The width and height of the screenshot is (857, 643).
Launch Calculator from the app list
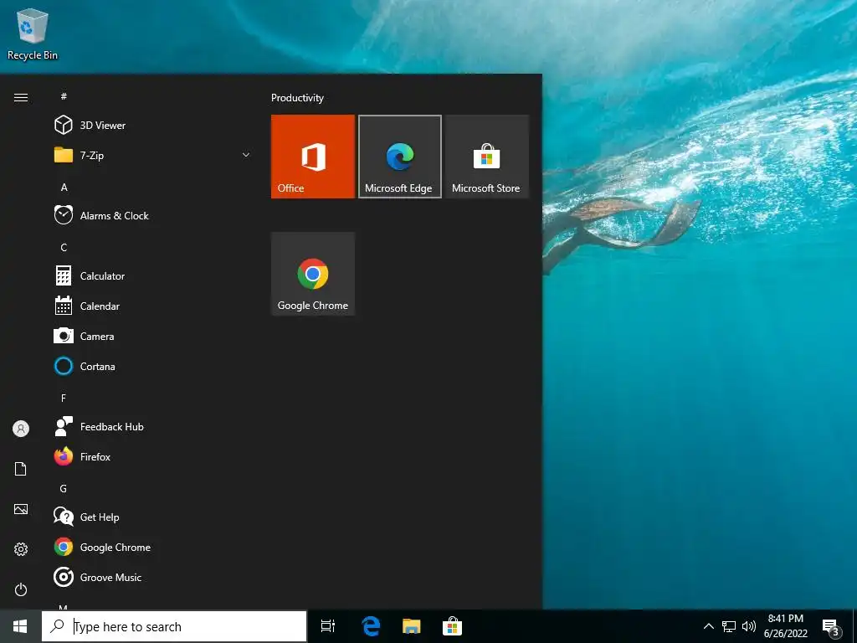[153, 275]
